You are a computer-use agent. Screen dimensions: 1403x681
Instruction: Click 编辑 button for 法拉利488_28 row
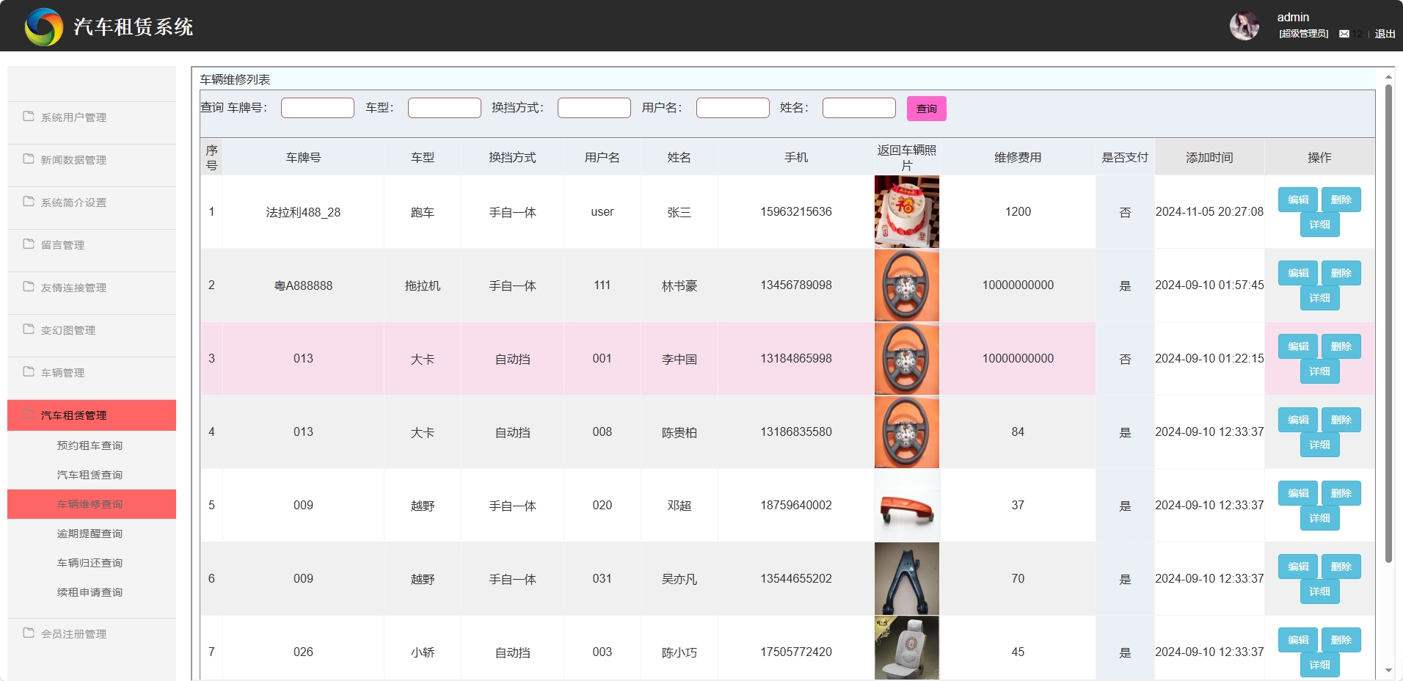pyautogui.click(x=1297, y=200)
